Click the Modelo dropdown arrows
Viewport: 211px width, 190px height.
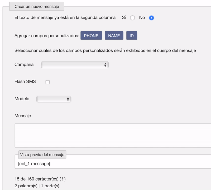click(68, 99)
